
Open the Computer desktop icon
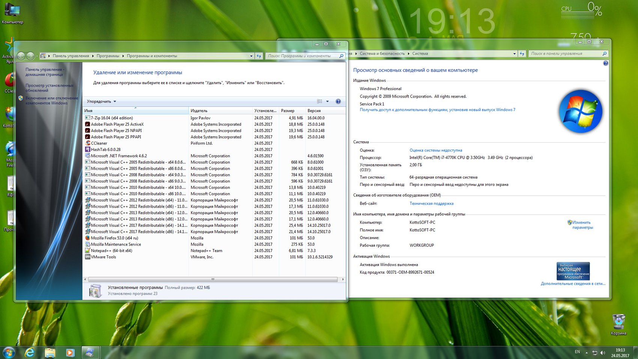pos(12,13)
